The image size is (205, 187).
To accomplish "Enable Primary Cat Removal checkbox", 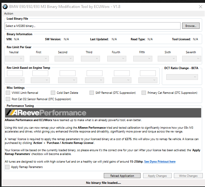I will pyautogui.click(x=144, y=93).
